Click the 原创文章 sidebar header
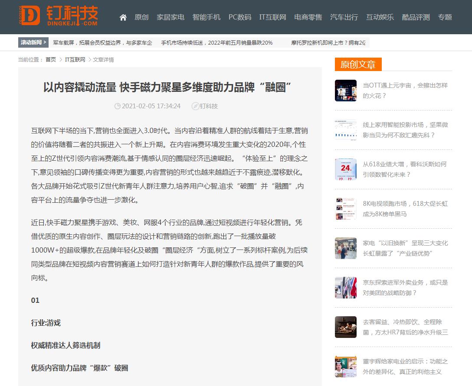The image size is (472, 386). (x=358, y=64)
